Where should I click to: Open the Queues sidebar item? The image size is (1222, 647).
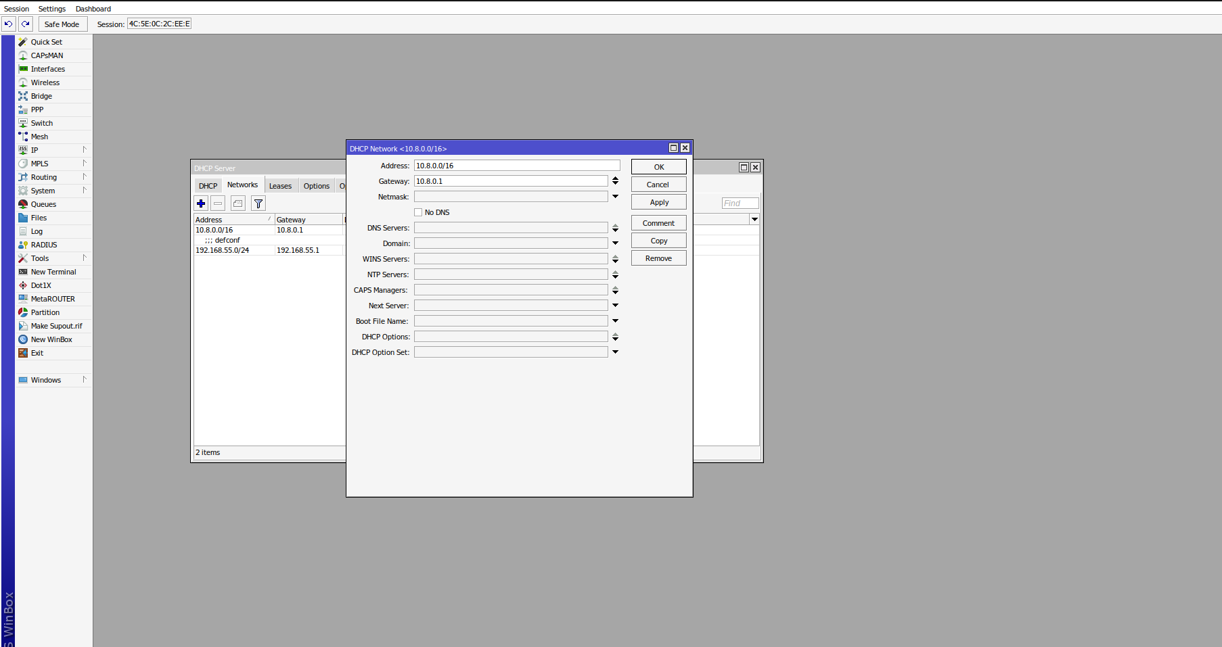click(43, 204)
